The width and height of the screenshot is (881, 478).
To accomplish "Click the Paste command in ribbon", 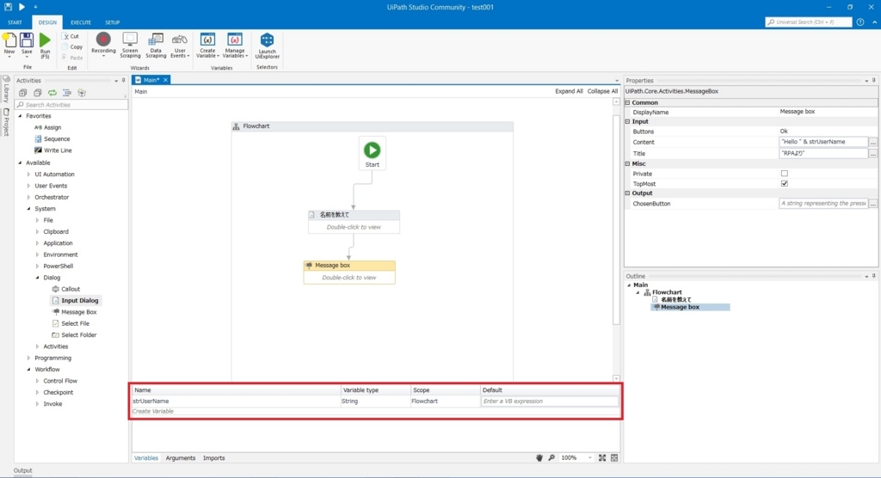I will click(x=72, y=58).
